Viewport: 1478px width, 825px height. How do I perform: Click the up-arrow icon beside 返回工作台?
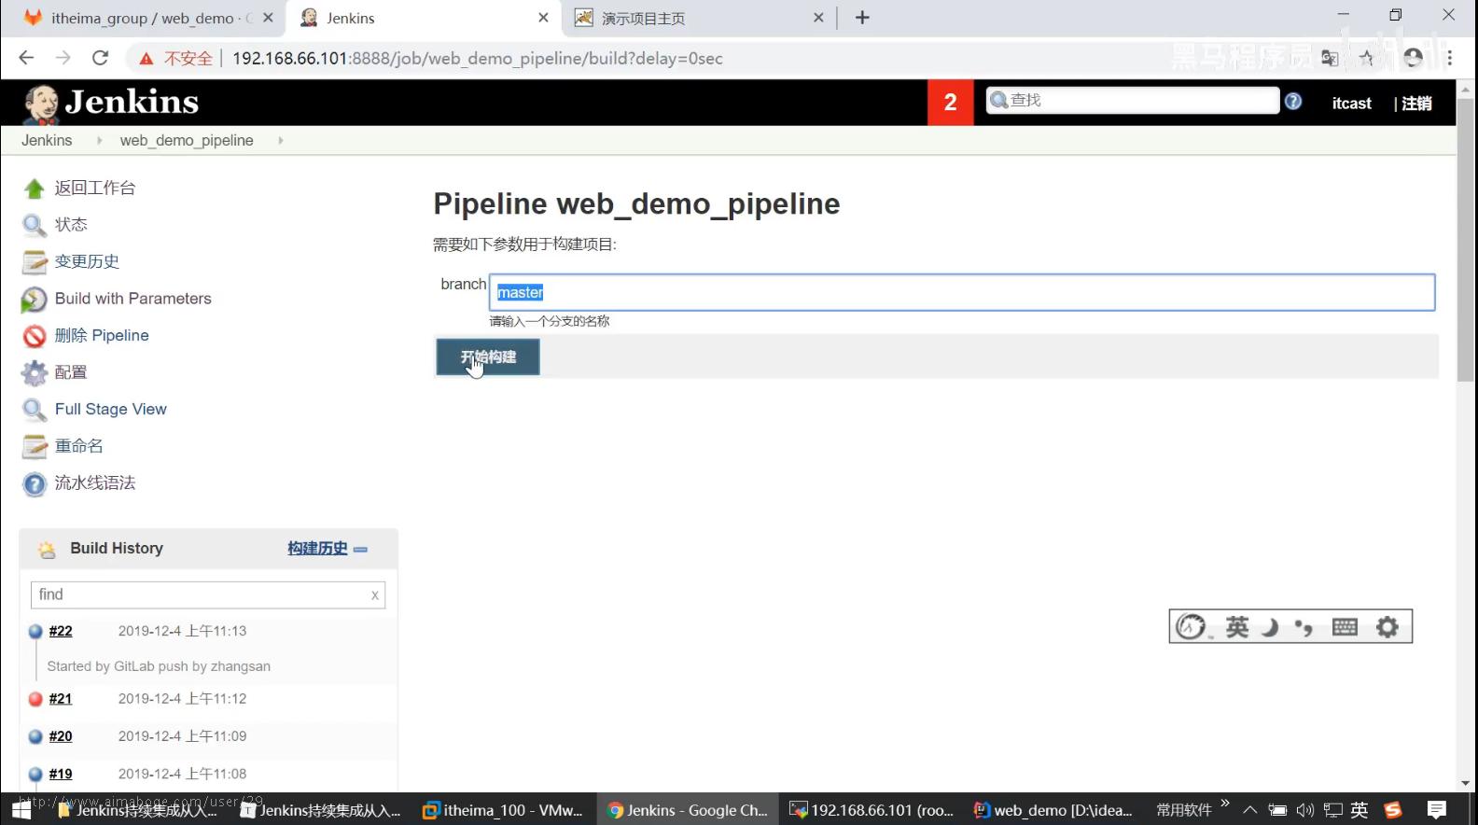coord(35,189)
